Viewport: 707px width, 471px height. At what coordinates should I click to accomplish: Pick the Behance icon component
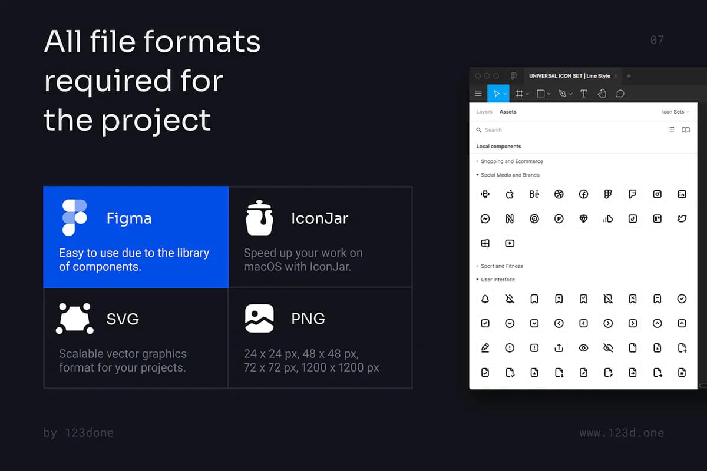[x=534, y=194]
